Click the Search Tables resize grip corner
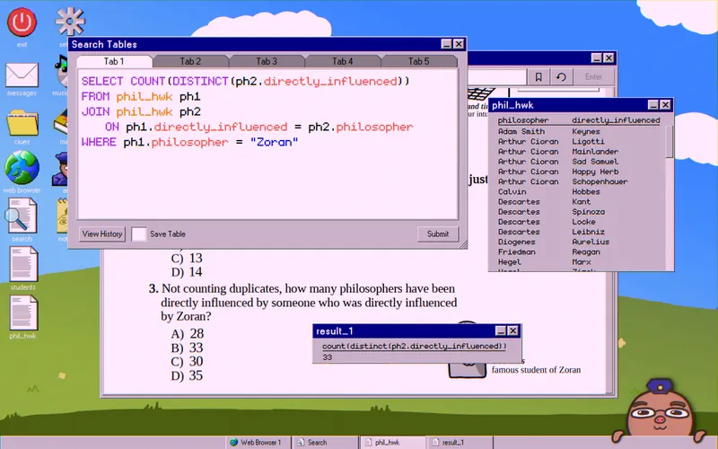Image resolution: width=718 pixels, height=449 pixels. click(x=462, y=244)
